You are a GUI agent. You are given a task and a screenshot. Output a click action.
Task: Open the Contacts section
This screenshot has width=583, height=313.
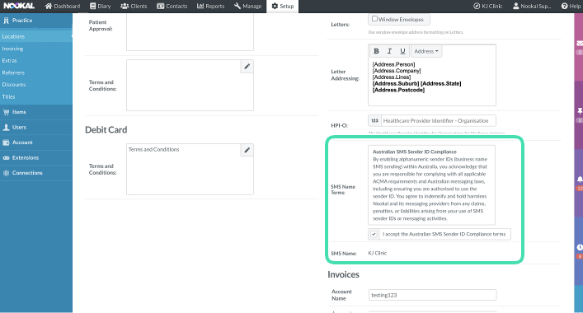pyautogui.click(x=172, y=6)
